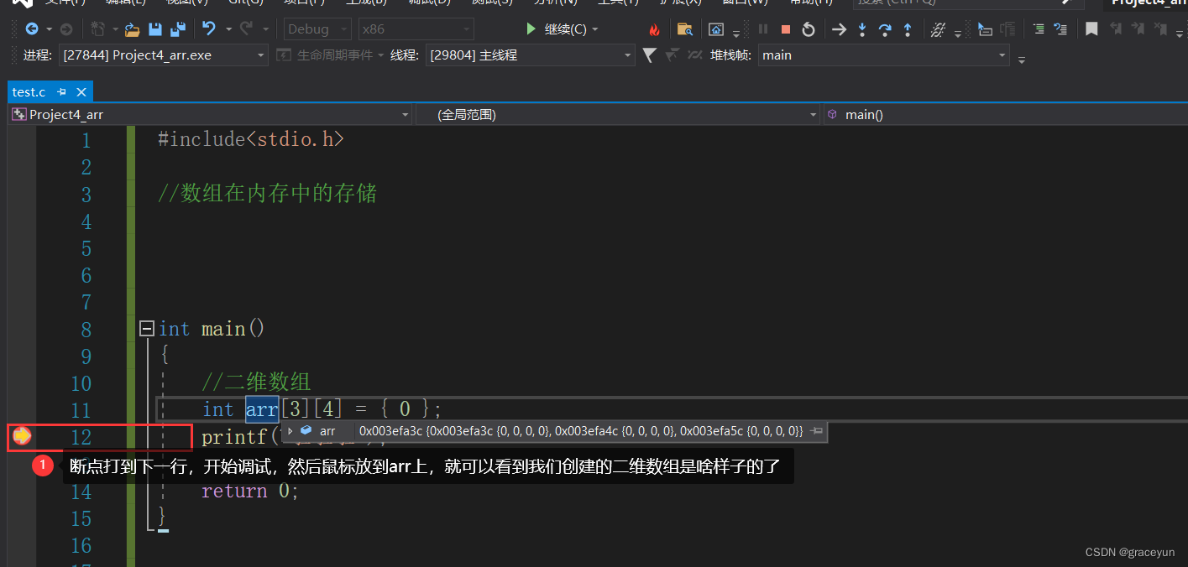Click the //二维数组 comment on line 10
Screen dimensions: 1188x567
coord(256,382)
